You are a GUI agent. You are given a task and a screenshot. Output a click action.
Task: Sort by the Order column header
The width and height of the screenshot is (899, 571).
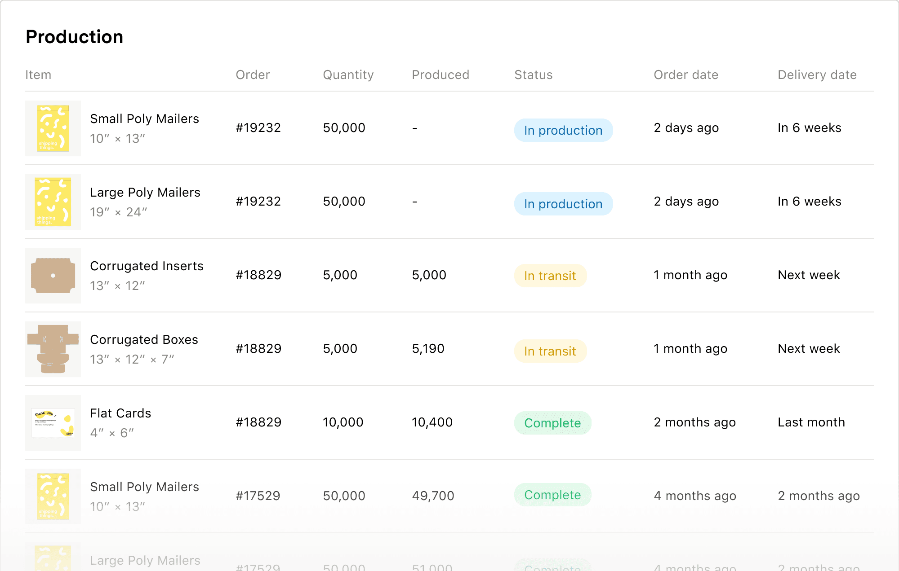(x=253, y=75)
